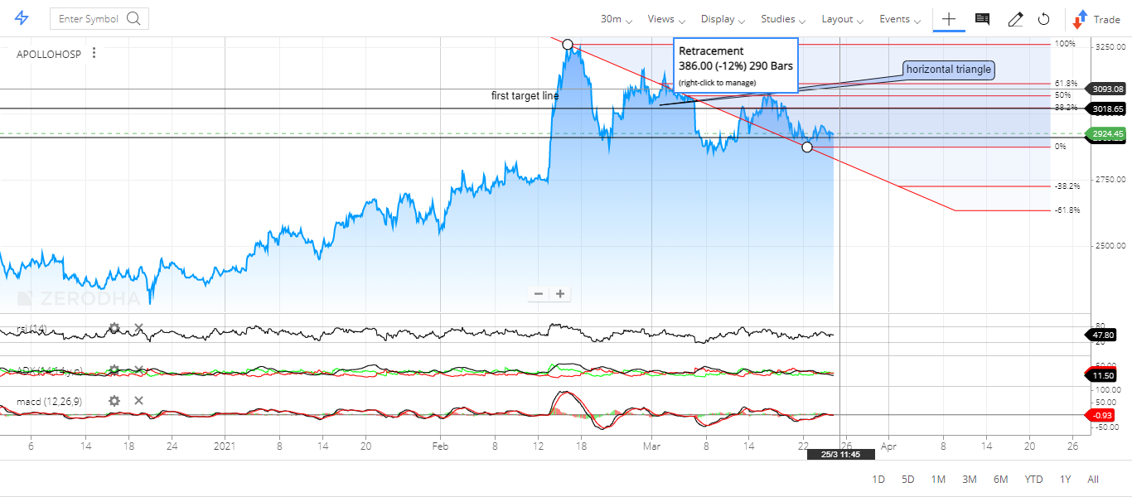Focus the Enter Symbol search field
Image resolution: width=1132 pixels, height=497 pixels.
pos(99,18)
